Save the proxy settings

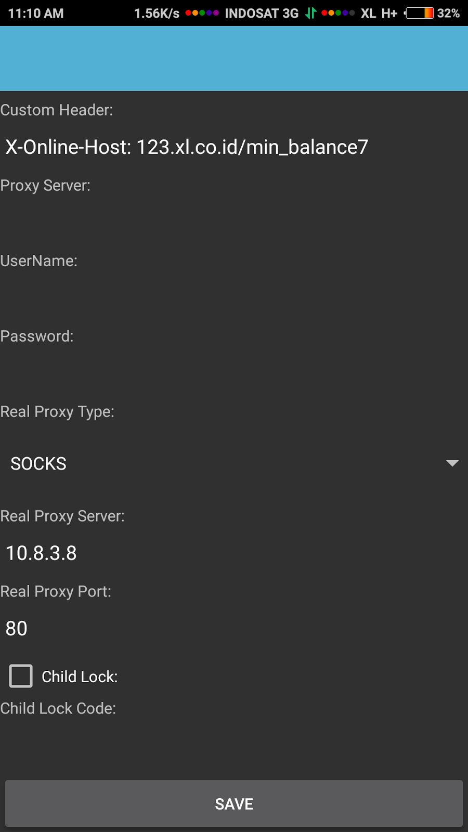click(x=234, y=804)
